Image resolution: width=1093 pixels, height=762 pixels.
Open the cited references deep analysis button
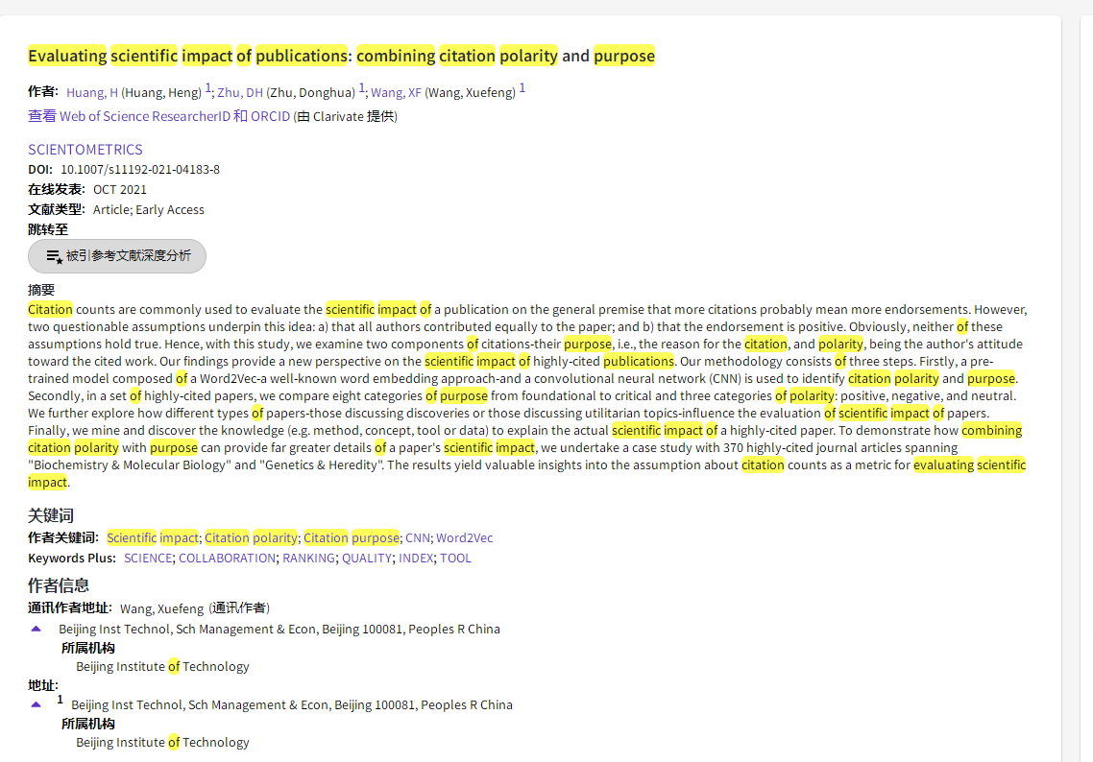click(117, 256)
